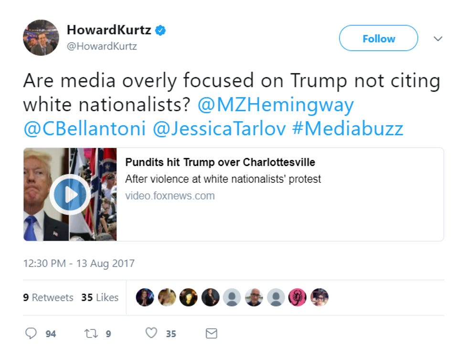Click the blue verified badge
468x349 pixels.
pyautogui.click(x=160, y=30)
